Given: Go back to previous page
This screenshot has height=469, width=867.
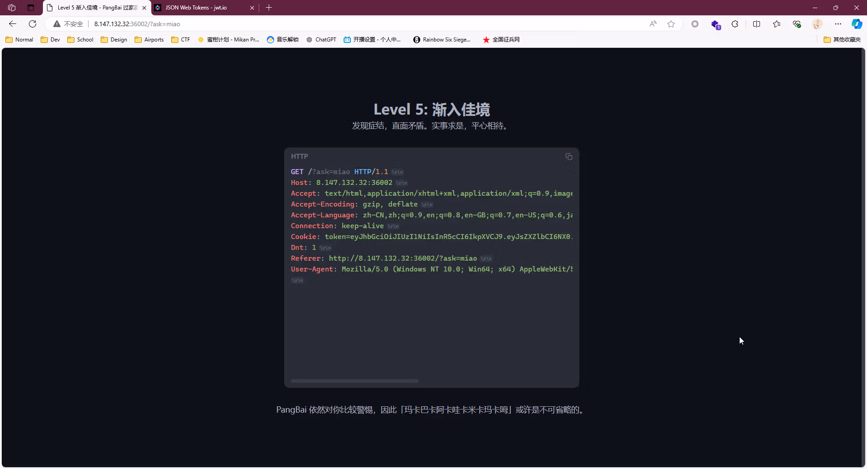Looking at the screenshot, I should point(13,24).
